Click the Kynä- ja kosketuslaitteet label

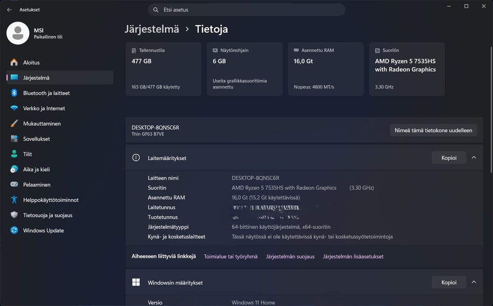(176, 237)
